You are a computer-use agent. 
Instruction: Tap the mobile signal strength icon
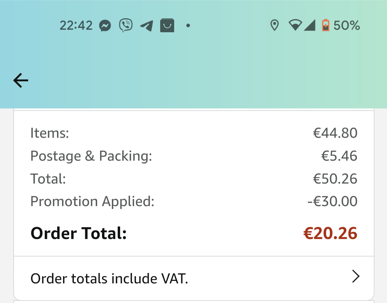[x=310, y=25]
